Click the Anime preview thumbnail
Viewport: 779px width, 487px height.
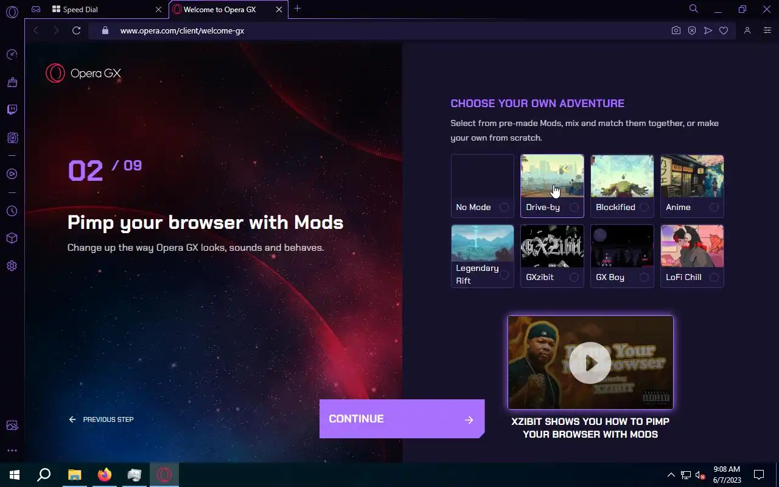692,177
